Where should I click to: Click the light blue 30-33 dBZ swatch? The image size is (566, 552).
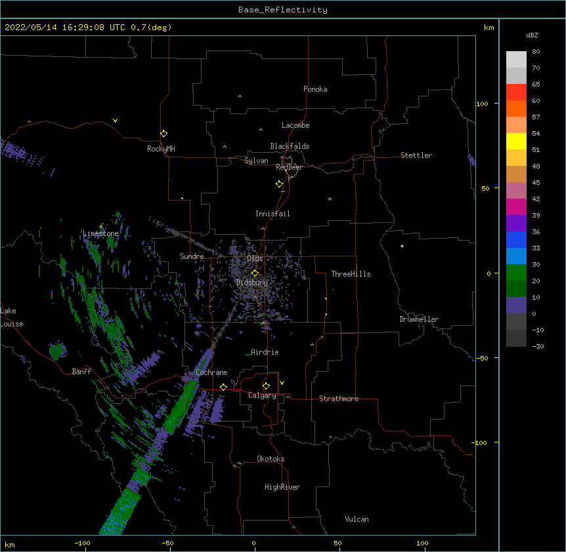click(516, 256)
